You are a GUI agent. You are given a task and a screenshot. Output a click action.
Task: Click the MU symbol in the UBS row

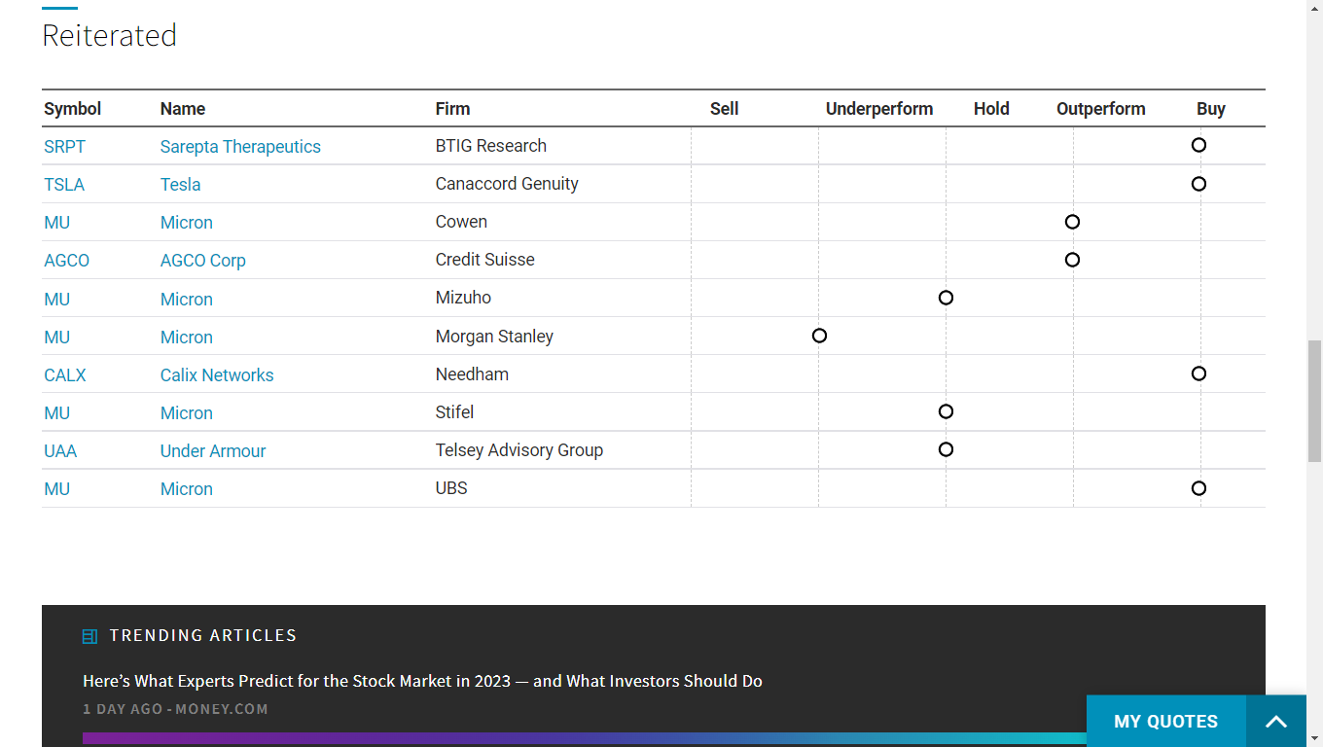(57, 489)
